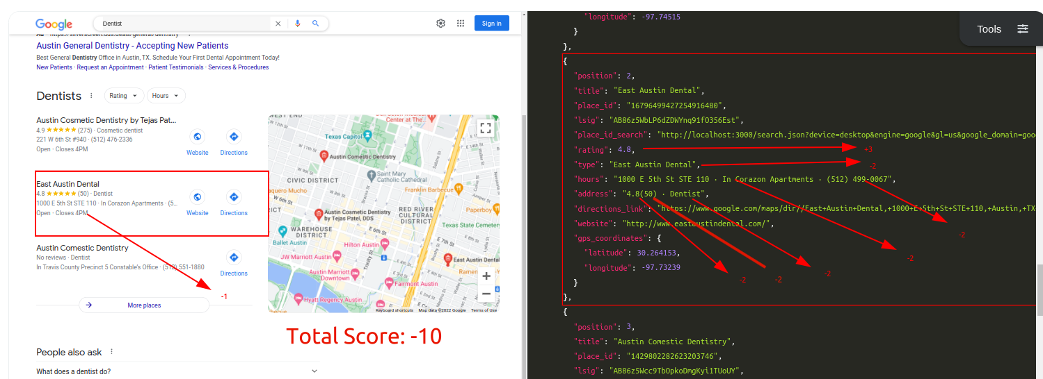Clear the Dentist search query
Image resolution: width=1043 pixels, height=379 pixels.
tap(278, 23)
